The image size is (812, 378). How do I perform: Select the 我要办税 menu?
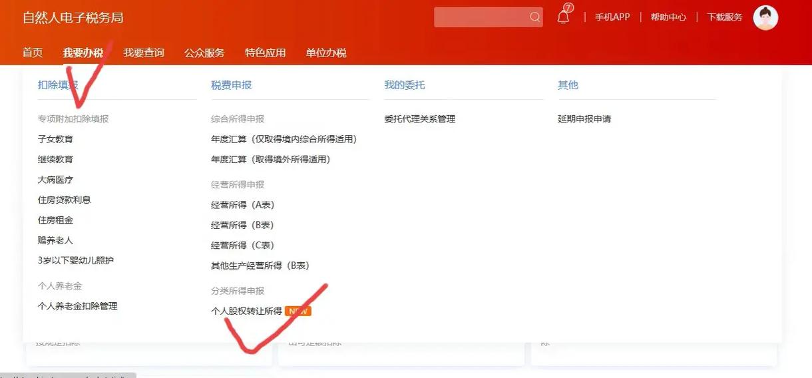click(83, 53)
